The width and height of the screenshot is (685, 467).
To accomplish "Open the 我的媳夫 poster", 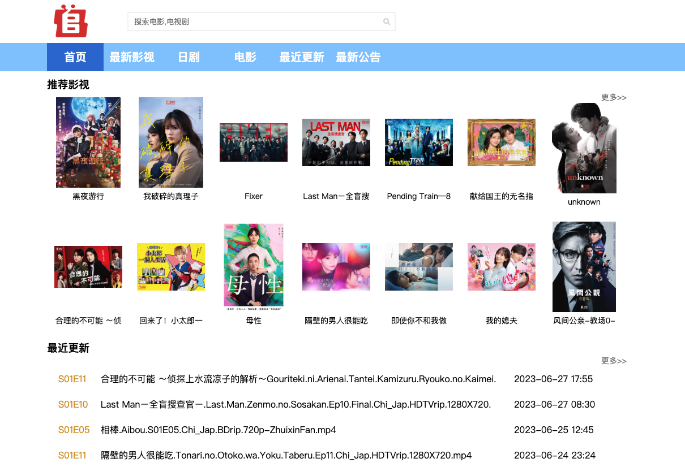I will tap(502, 267).
